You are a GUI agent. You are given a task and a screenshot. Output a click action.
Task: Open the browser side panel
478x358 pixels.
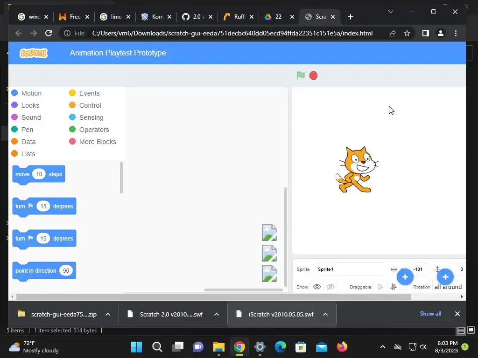pyautogui.click(x=426, y=33)
